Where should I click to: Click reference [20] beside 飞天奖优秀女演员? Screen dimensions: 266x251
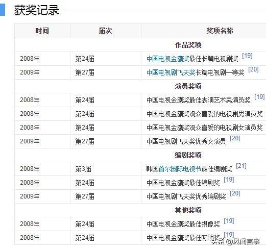[235, 138]
